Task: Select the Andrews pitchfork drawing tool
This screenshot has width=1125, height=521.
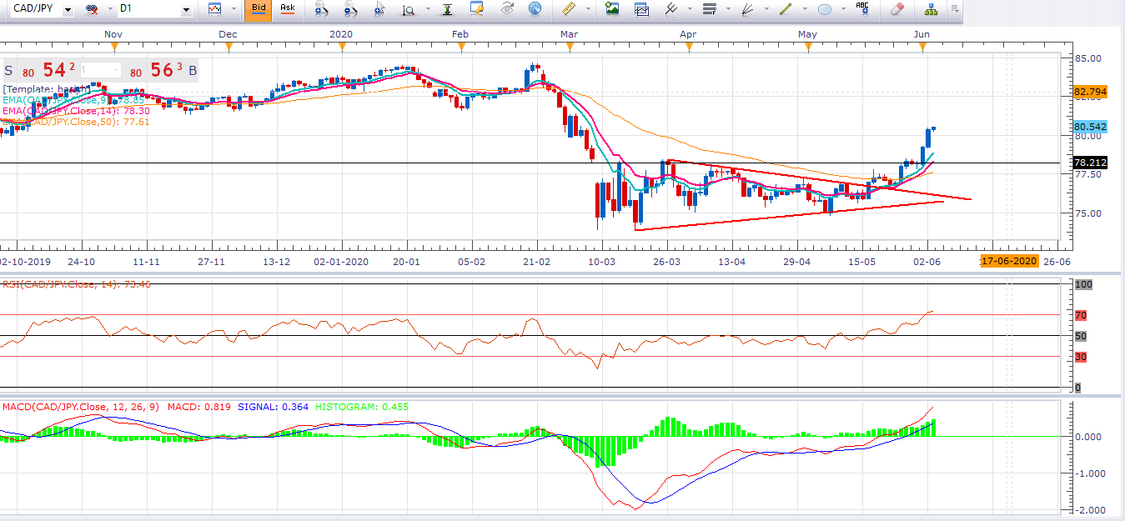Action: (x=670, y=10)
